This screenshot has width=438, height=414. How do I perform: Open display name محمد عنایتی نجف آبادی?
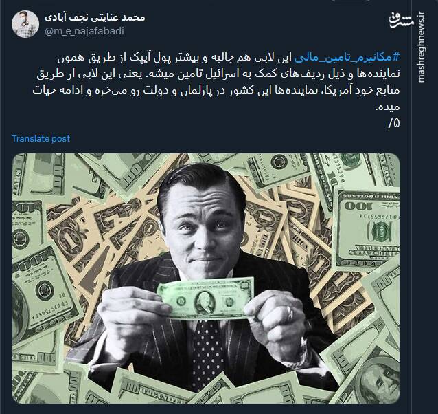(x=95, y=17)
